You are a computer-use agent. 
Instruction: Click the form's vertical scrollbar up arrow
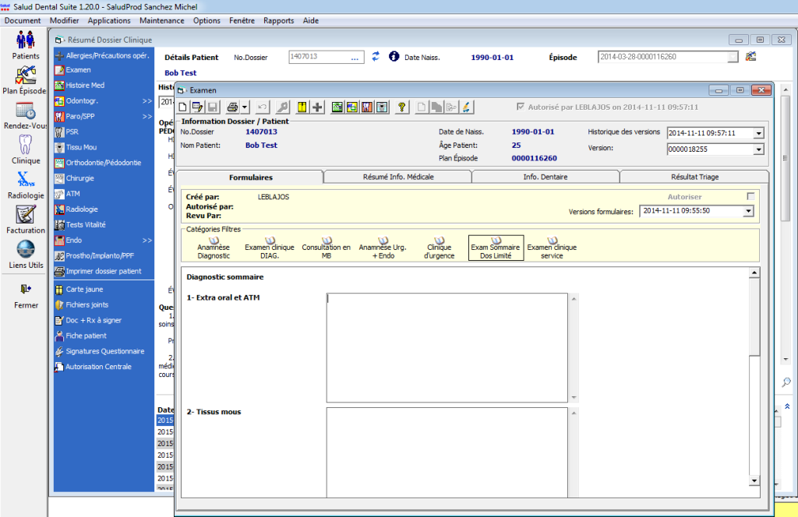[x=754, y=273]
